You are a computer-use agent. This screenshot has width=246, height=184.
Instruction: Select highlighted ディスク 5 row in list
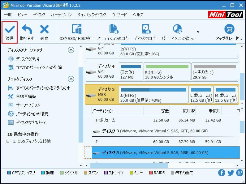(166, 152)
